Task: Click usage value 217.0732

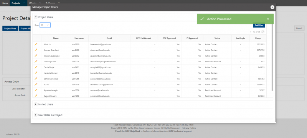Action: [261, 50]
